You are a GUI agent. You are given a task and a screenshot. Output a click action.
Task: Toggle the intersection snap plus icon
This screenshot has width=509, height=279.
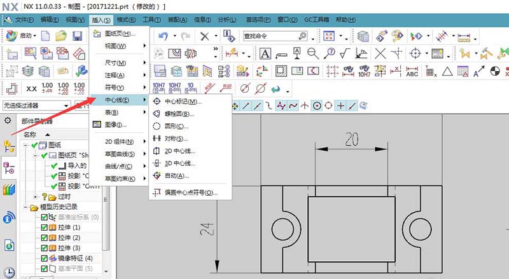(340, 105)
